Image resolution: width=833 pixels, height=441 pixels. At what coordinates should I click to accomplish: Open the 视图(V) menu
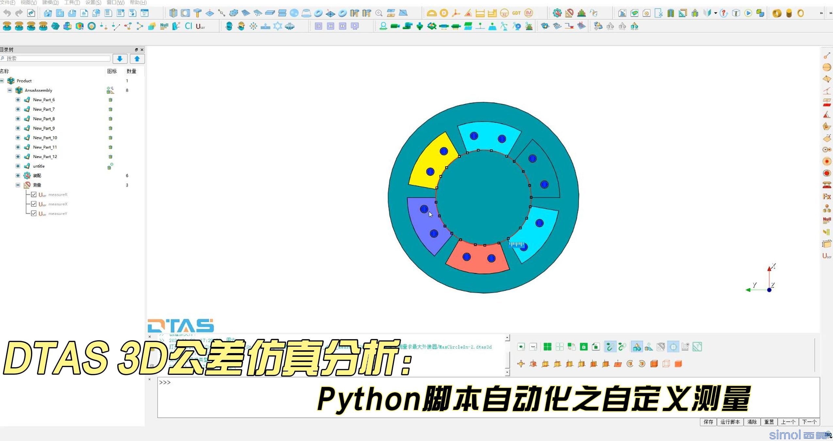tap(29, 2)
